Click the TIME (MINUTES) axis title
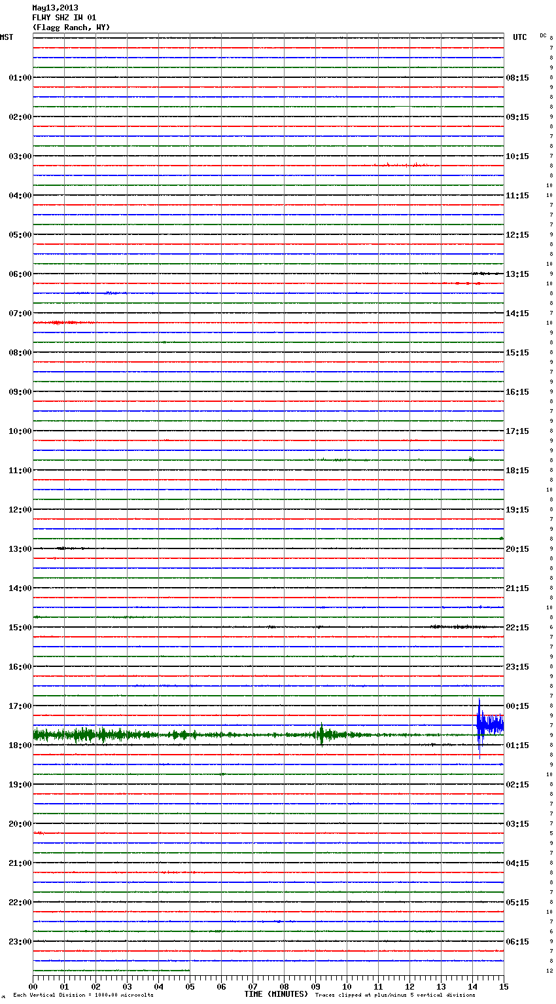Image resolution: width=556 pixels, height=1004 pixels. click(x=276, y=994)
